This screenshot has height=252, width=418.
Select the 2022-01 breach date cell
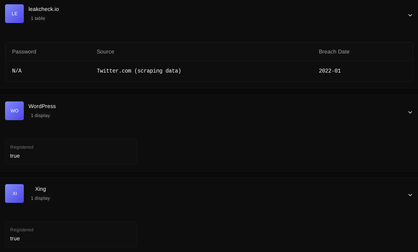330,71
